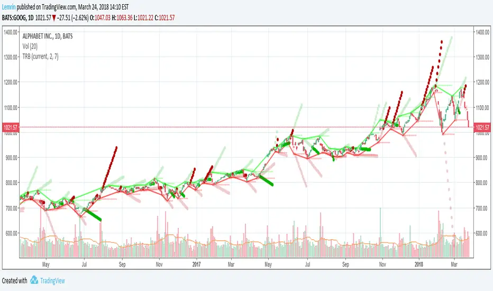493x291 pixels.
Task: Click the H:1063.36 high value
Action: click(x=122, y=17)
